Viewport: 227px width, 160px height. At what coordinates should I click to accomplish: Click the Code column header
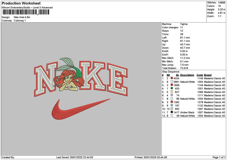(200, 75)
